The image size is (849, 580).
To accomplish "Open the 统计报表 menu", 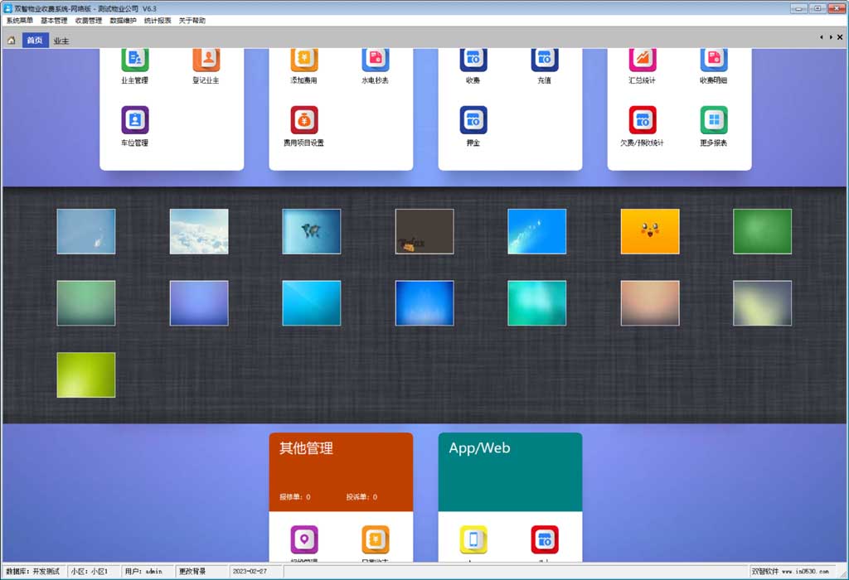I will point(158,21).
